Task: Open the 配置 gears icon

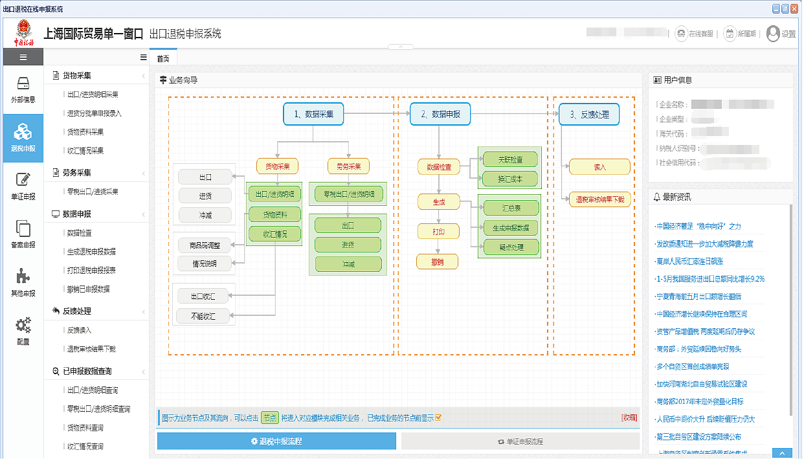Action: (x=23, y=330)
